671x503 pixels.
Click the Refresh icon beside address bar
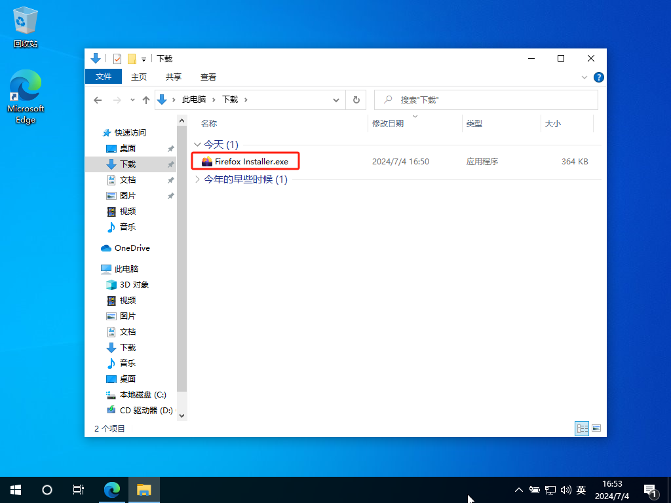(x=356, y=100)
